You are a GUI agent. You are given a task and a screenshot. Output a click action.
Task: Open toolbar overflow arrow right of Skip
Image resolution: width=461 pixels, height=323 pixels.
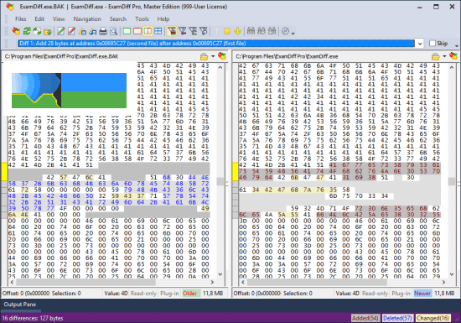pos(456,46)
